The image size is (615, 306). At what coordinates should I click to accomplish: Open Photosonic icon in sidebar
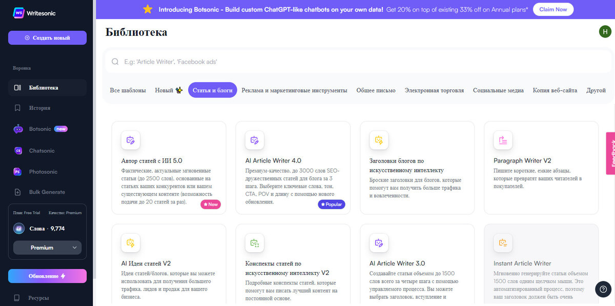pos(17,172)
